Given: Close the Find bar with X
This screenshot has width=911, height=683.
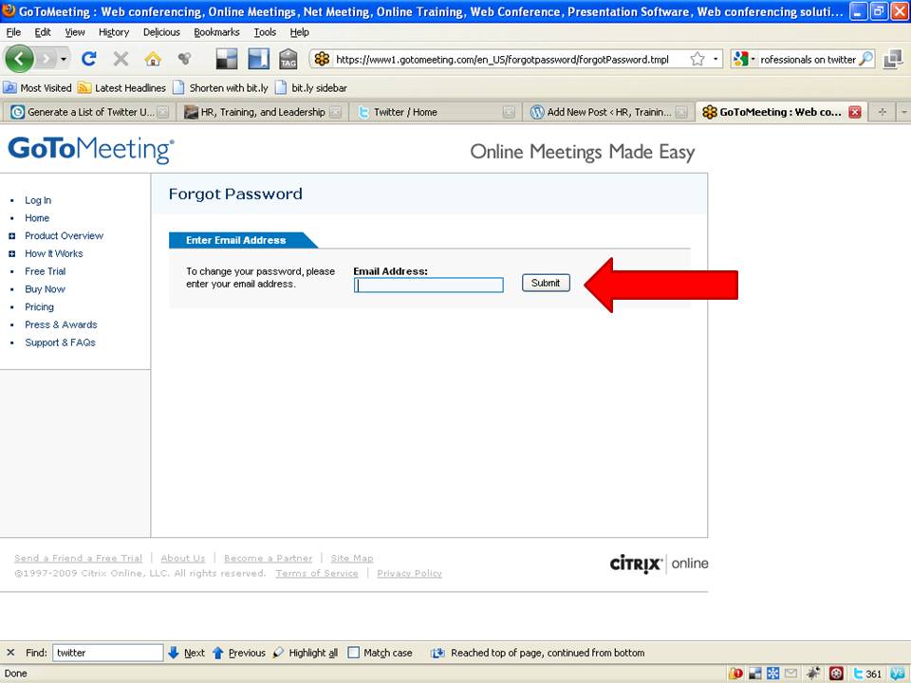Looking at the screenshot, I should tap(10, 653).
